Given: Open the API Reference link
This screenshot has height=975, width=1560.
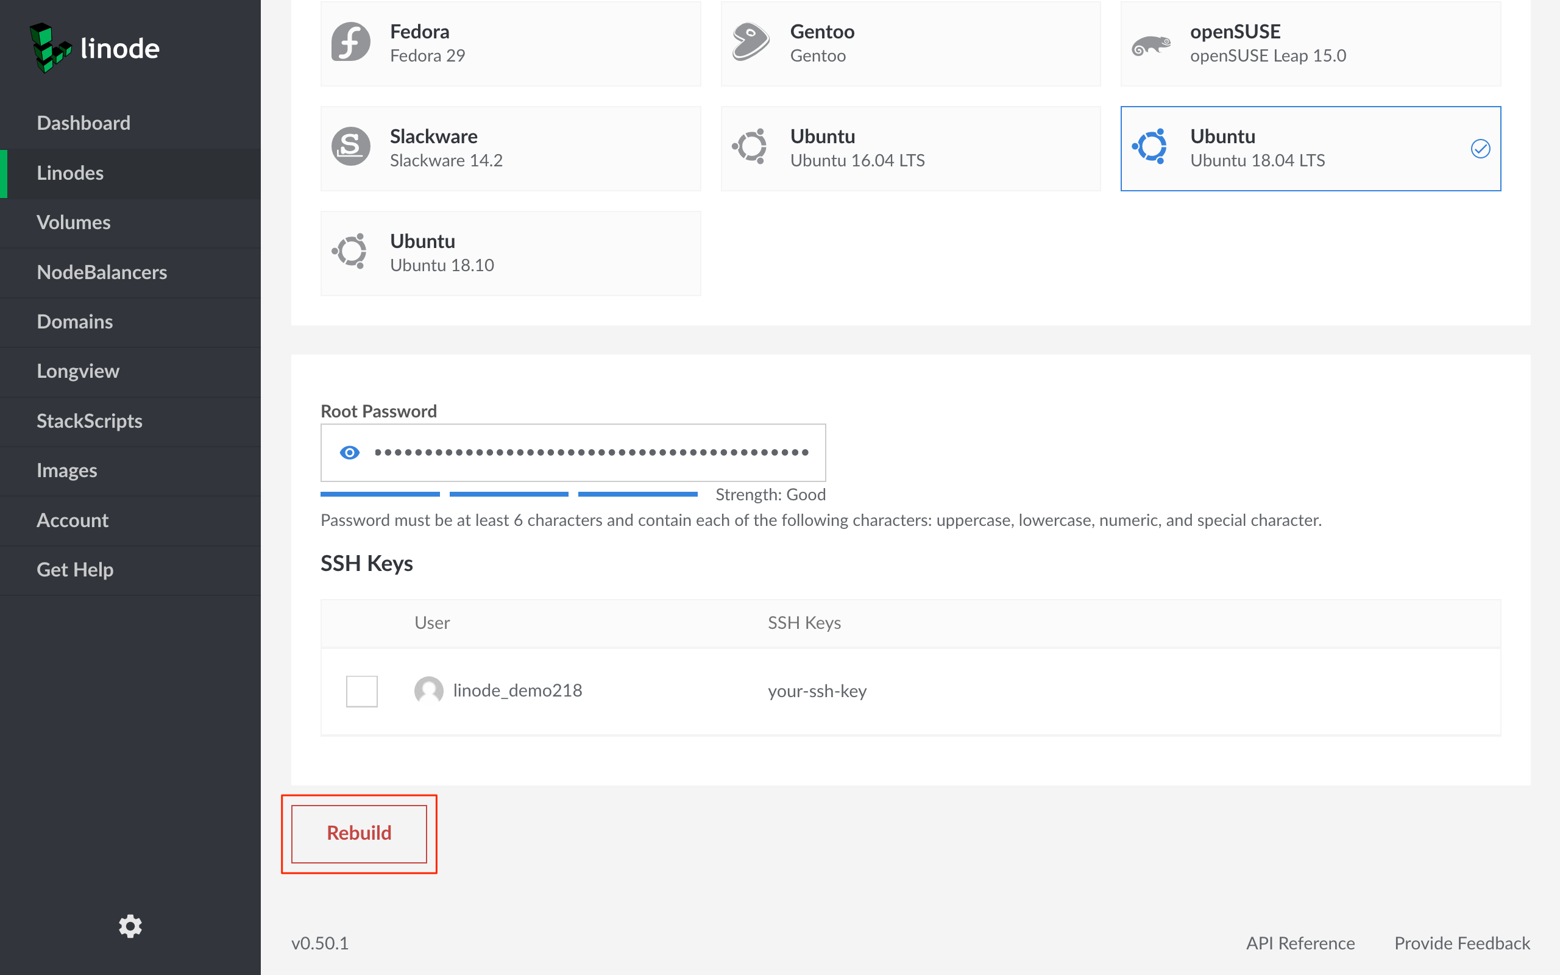Looking at the screenshot, I should click(1300, 943).
